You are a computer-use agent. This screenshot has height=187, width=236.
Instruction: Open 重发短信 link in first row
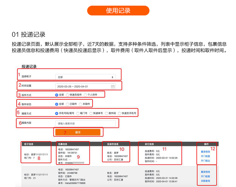click(x=205, y=152)
